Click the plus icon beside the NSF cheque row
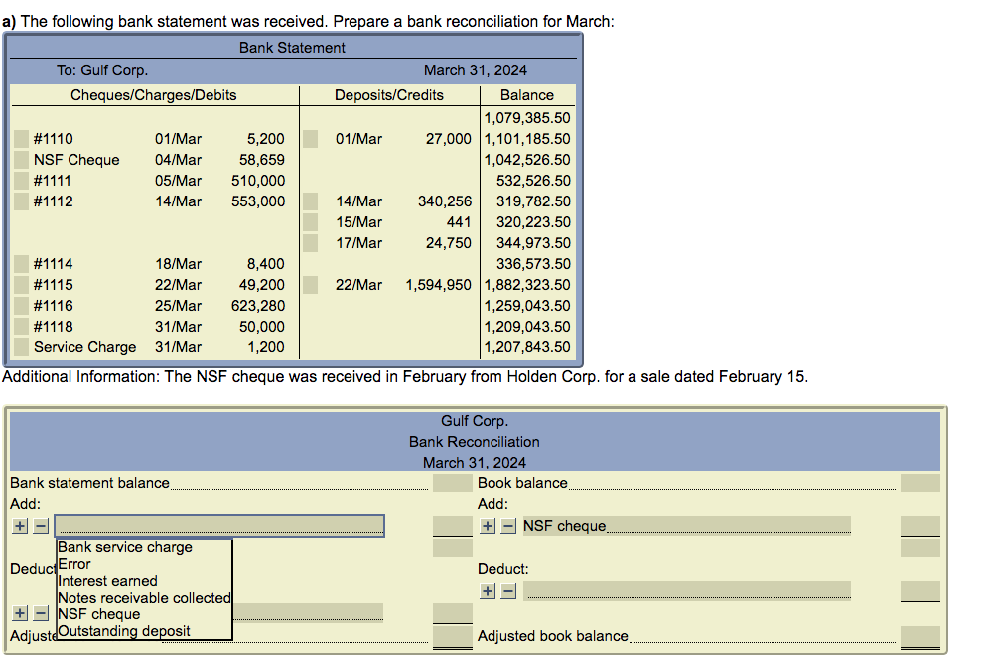The image size is (984, 670). (x=488, y=526)
